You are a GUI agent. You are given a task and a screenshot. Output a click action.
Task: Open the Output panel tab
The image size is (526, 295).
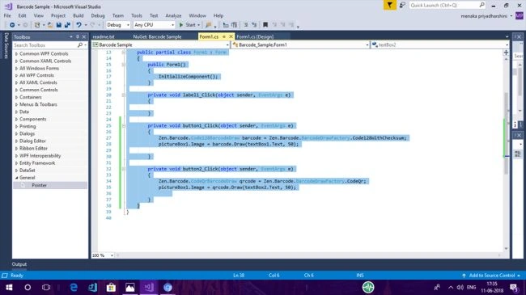(x=19, y=264)
